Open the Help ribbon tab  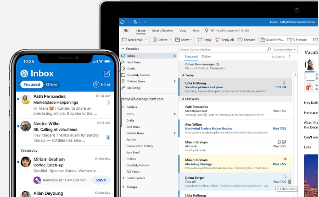196,31
